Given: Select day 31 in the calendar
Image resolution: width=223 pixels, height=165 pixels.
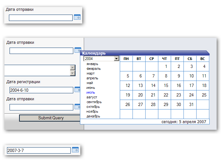Looking at the screenshot, I should point(191,104).
